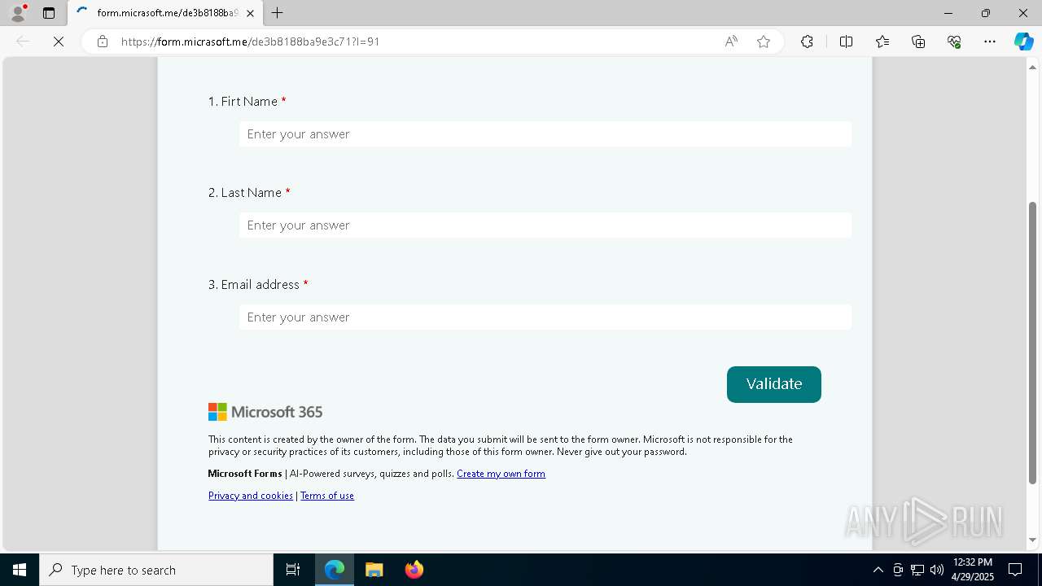Open the Favorites list
Viewport: 1042px width, 586px height.
tap(882, 42)
